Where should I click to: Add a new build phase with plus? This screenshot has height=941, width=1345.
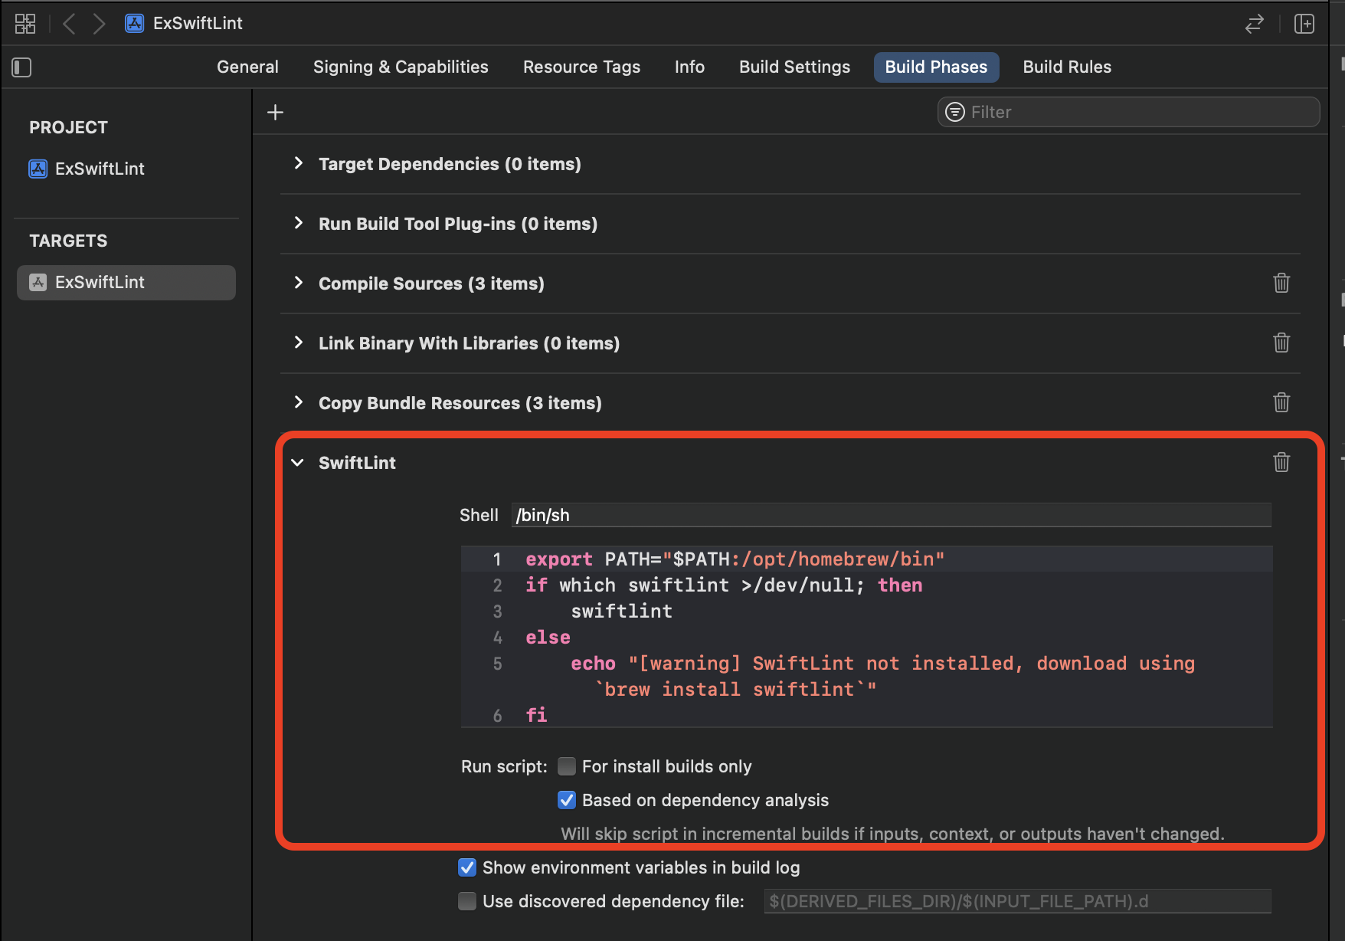click(x=275, y=113)
